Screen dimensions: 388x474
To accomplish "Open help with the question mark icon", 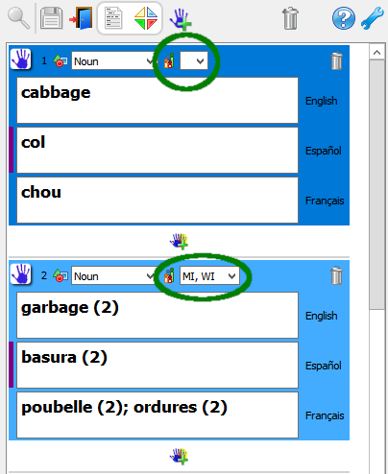I will (344, 18).
